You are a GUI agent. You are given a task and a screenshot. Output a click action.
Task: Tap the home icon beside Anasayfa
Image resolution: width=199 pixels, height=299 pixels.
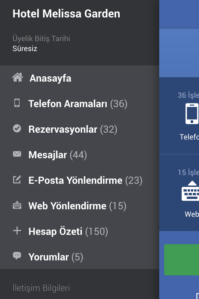click(17, 77)
